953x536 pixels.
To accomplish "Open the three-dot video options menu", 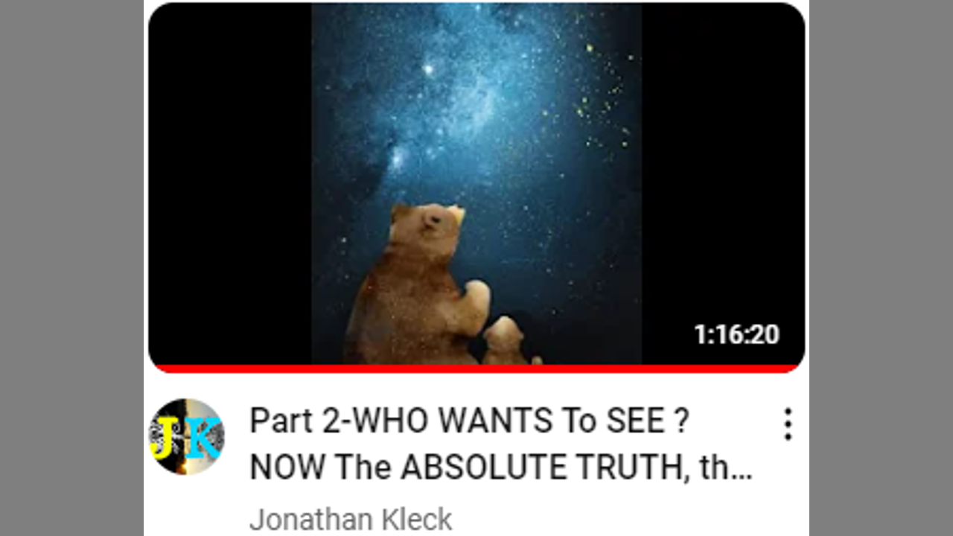I will coord(788,424).
